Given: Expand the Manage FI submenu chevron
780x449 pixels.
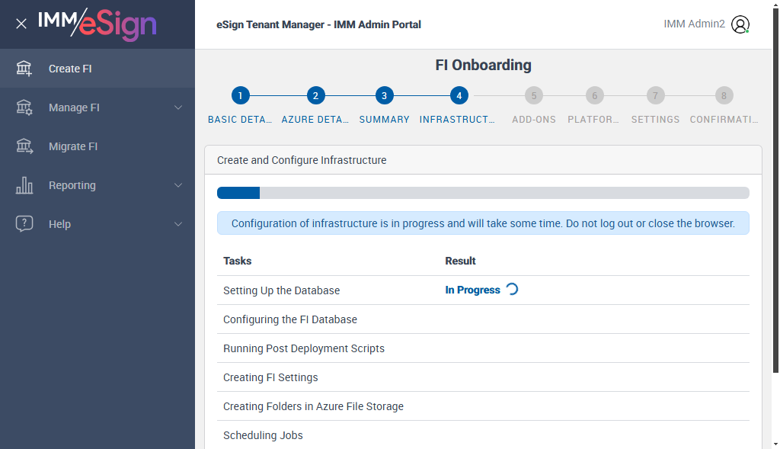Looking at the screenshot, I should click(x=178, y=107).
